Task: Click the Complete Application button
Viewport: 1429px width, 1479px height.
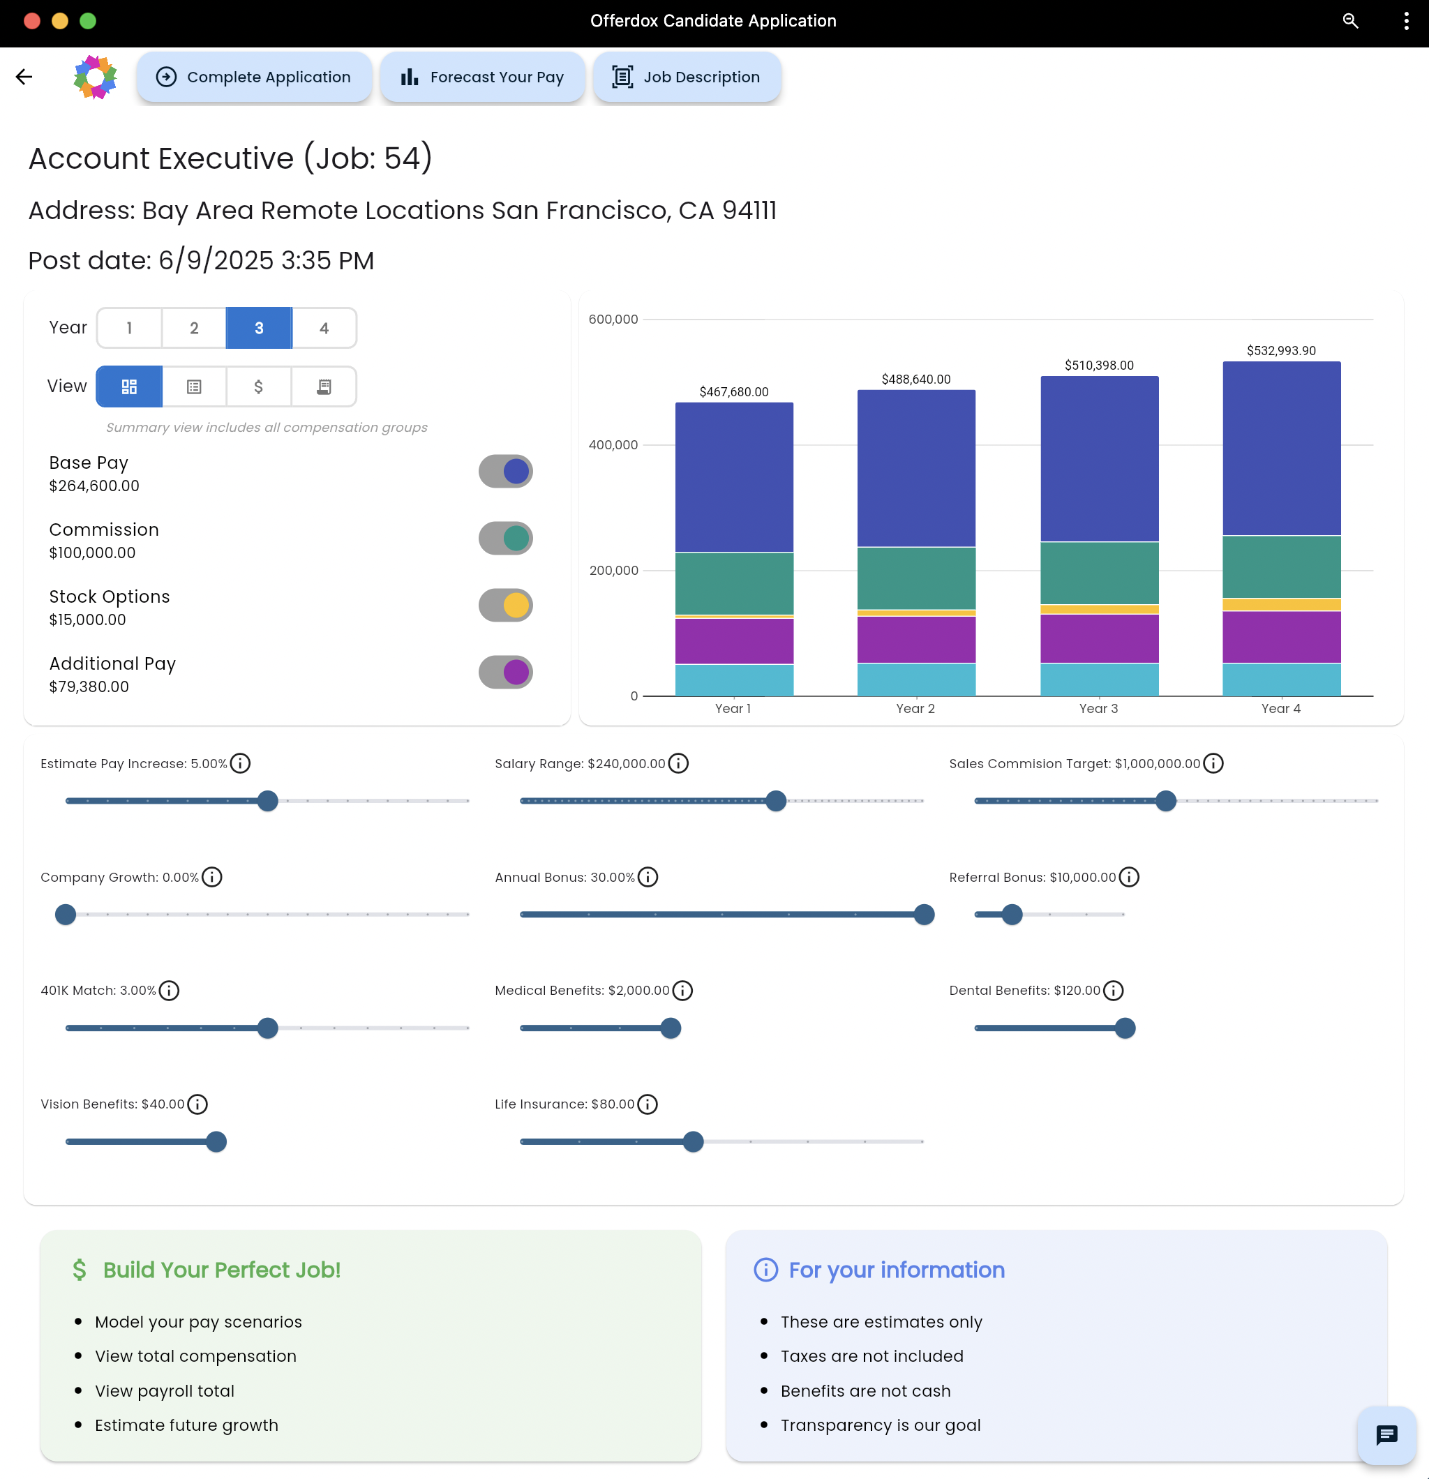Action: coord(255,77)
